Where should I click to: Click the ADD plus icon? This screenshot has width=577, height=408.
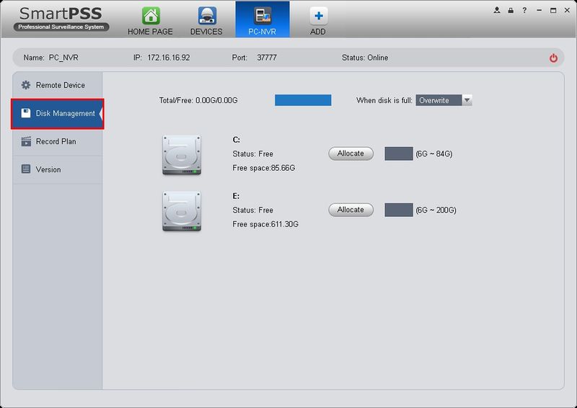(x=319, y=16)
